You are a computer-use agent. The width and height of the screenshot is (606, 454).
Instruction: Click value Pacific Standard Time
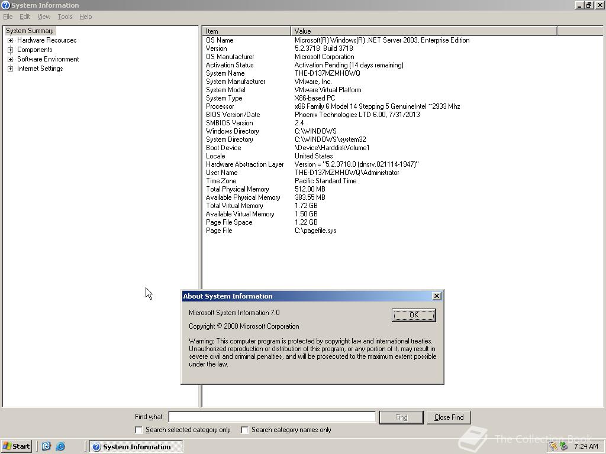(x=325, y=181)
